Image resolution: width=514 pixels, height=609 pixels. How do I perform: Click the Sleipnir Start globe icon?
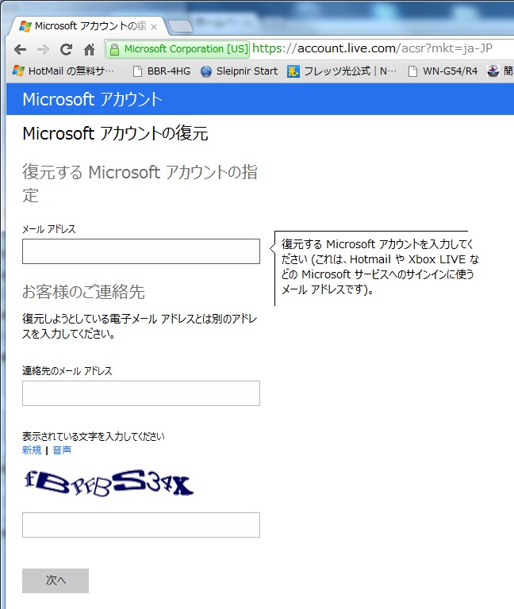point(206,71)
